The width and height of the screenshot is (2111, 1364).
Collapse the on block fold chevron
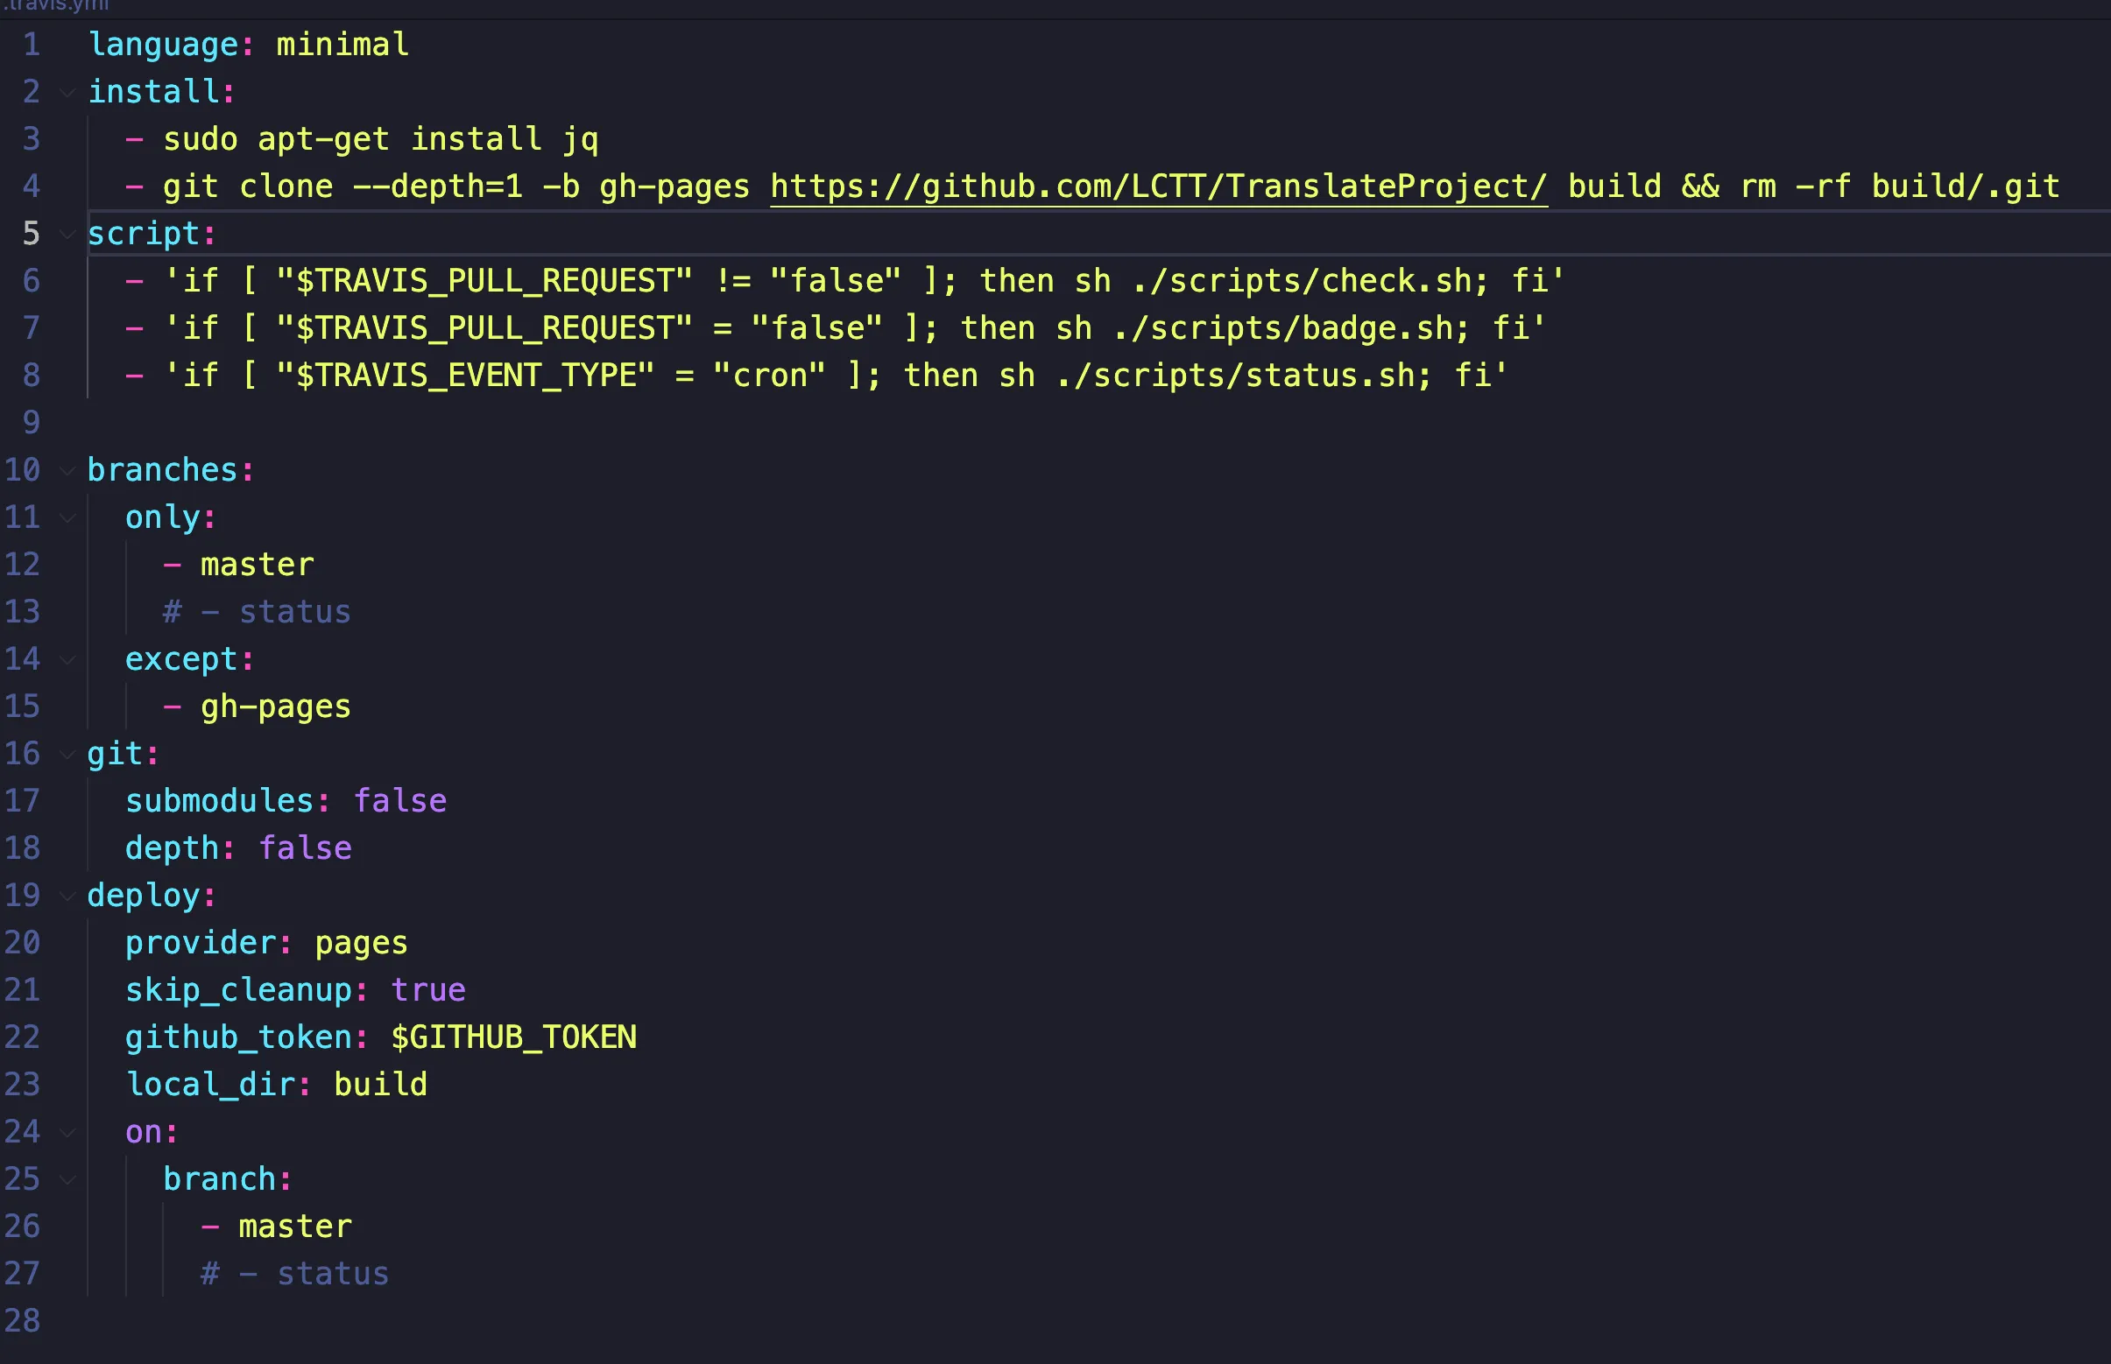click(x=67, y=1132)
